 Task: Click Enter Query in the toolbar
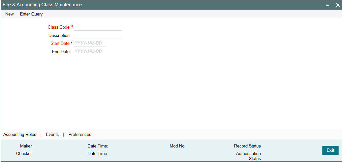coord(31,14)
